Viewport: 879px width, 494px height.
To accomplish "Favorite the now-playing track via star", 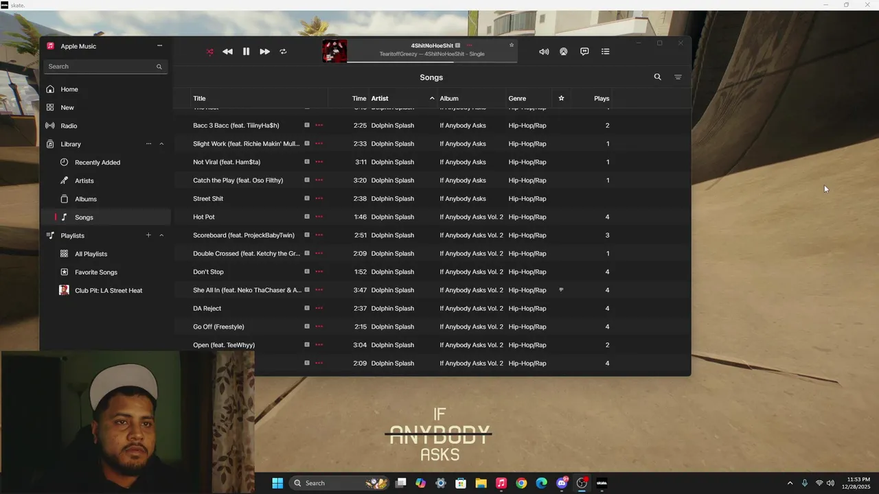I will (x=512, y=45).
